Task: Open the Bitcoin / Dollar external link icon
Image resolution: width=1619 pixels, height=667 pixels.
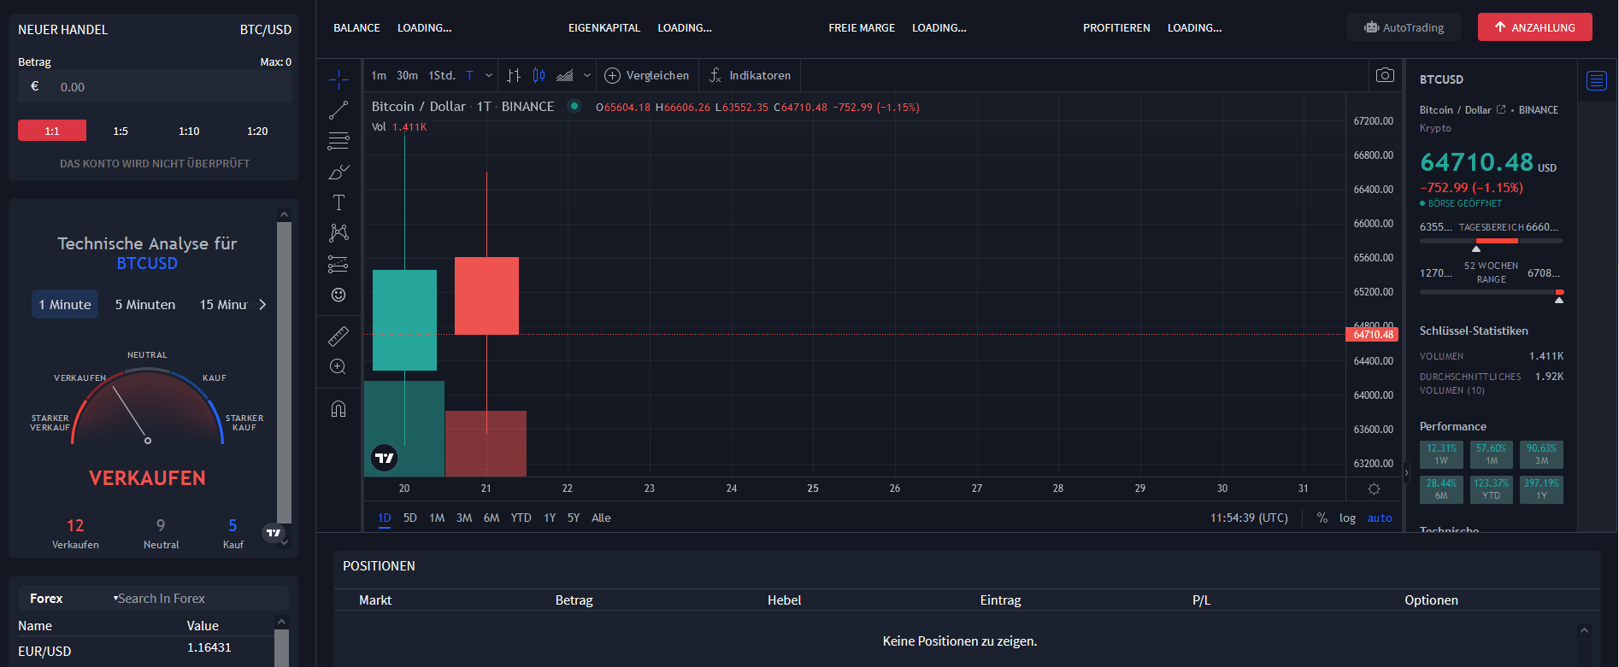Action: pyautogui.click(x=1501, y=109)
